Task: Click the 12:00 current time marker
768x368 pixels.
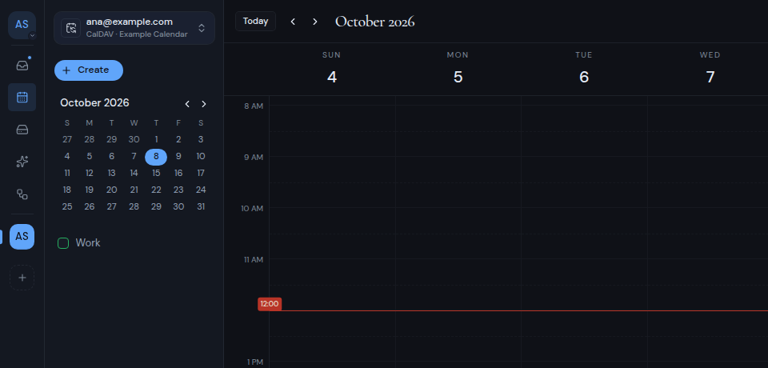Action: (x=270, y=304)
